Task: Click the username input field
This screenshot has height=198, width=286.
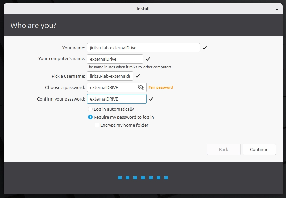Action: [x=110, y=76]
